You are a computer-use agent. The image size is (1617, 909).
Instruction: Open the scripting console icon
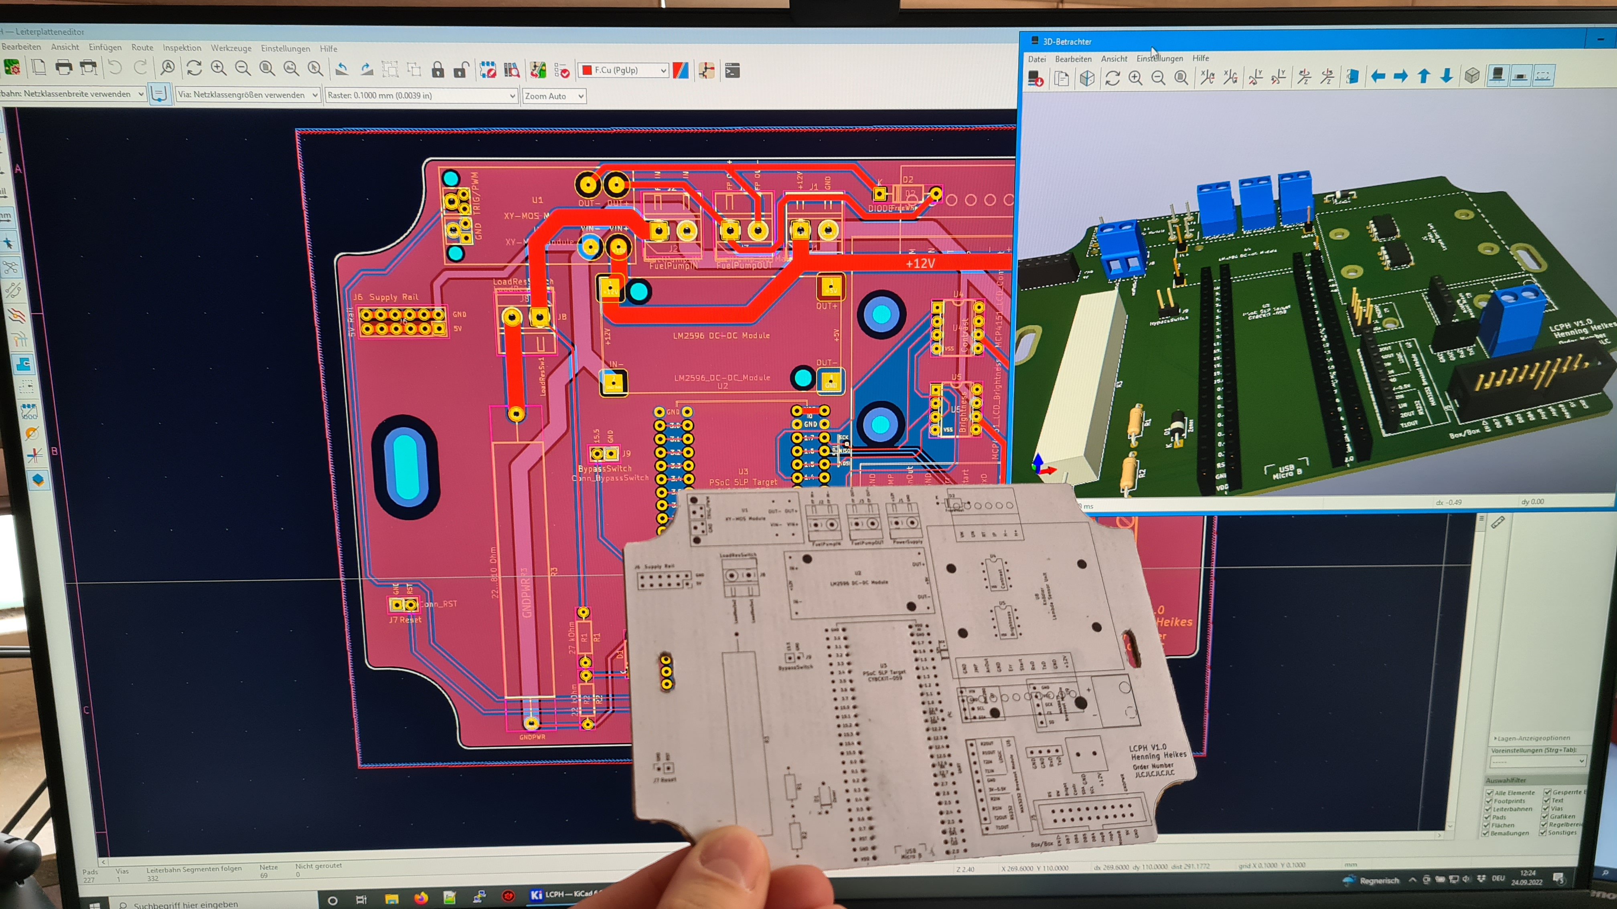click(732, 70)
